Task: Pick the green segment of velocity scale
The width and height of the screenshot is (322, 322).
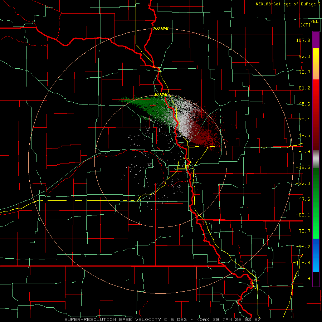Action: pyautogui.click(x=316, y=203)
